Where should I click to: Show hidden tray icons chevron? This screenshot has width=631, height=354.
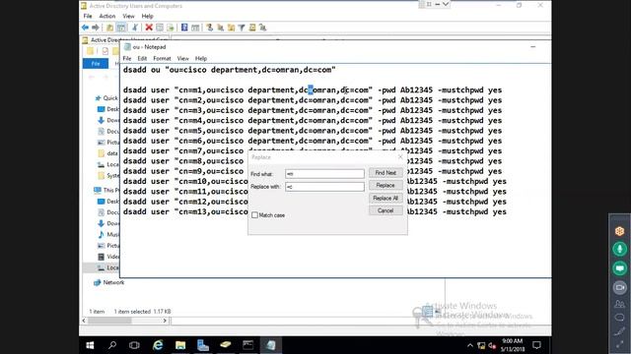[469, 345]
